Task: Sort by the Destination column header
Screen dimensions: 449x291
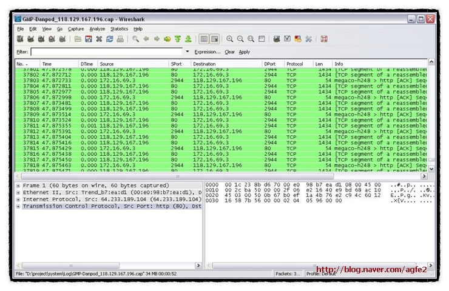Action: [226, 64]
